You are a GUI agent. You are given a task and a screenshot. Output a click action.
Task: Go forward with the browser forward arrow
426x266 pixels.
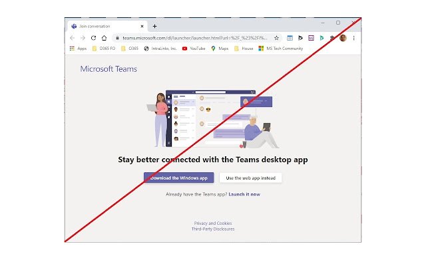(x=83, y=38)
